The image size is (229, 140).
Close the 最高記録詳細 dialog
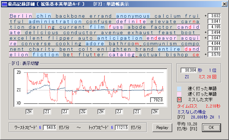pyautogui.click(x=224, y=4)
